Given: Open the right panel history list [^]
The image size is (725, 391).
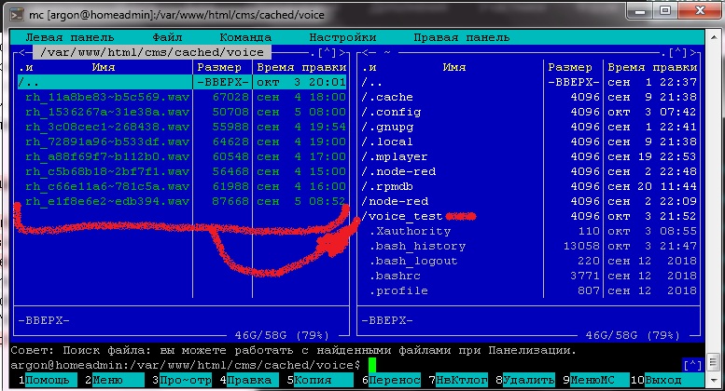Looking at the screenshot, I should [x=677, y=52].
